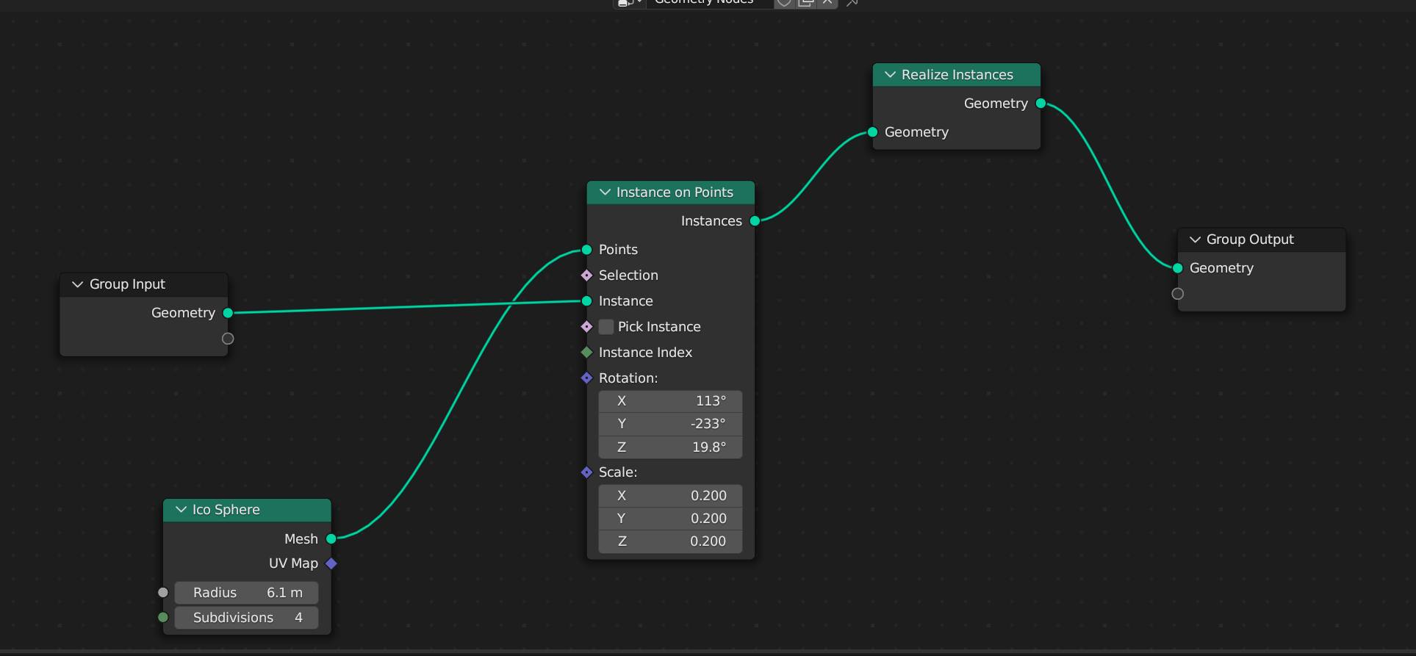Screen dimensions: 1416x656
Task: Click Realize Instances Geometry output socket
Action: pyautogui.click(x=1041, y=104)
